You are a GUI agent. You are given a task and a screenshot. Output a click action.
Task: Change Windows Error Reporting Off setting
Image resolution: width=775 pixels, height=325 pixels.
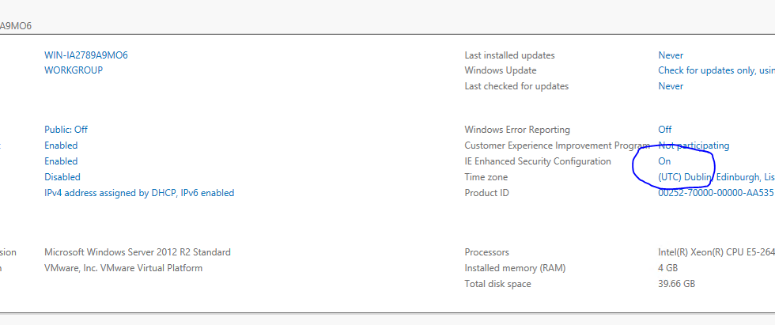coord(665,130)
